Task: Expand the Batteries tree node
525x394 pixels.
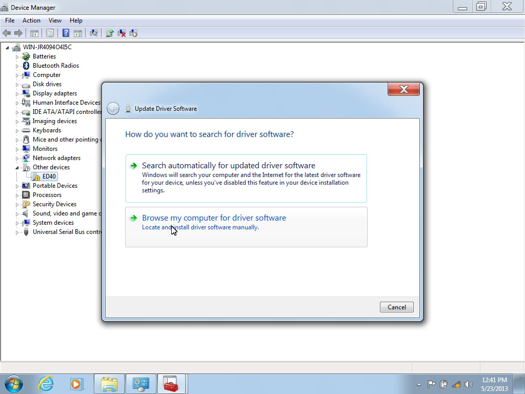Action: pyautogui.click(x=17, y=57)
